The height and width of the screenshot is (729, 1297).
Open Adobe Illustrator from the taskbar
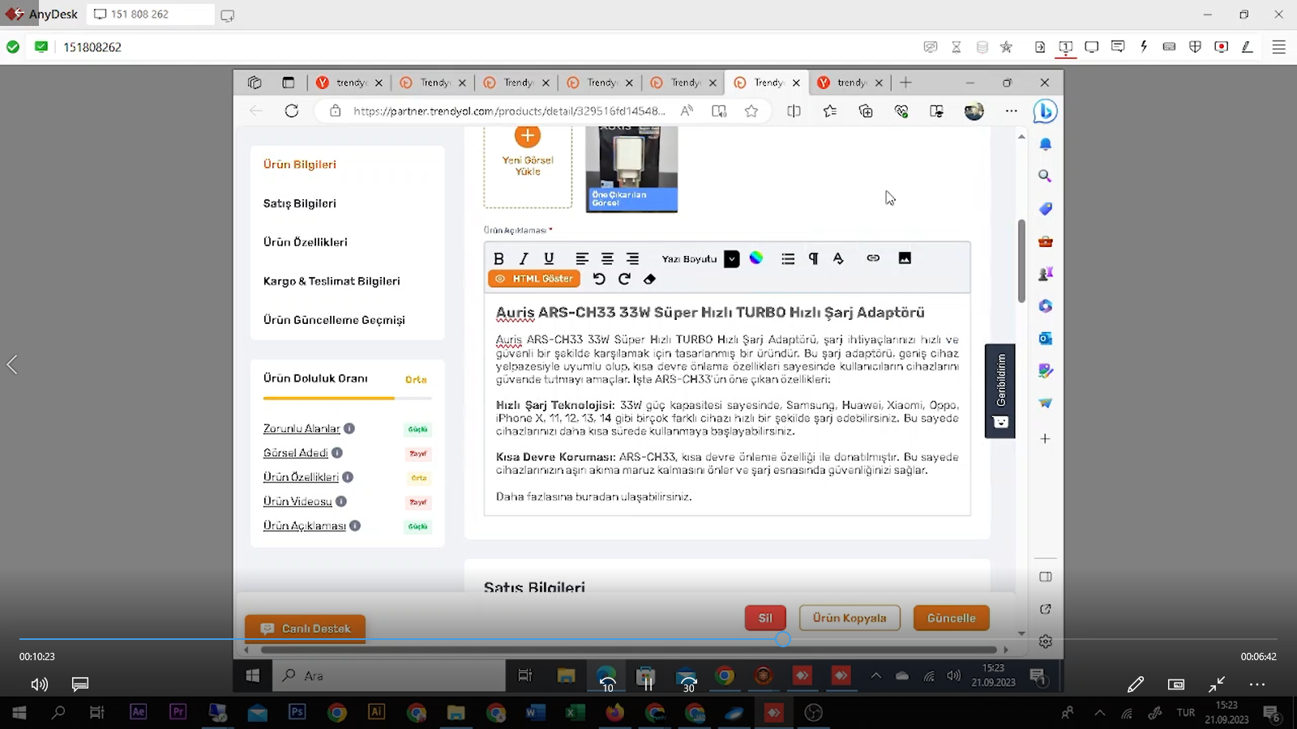(377, 712)
